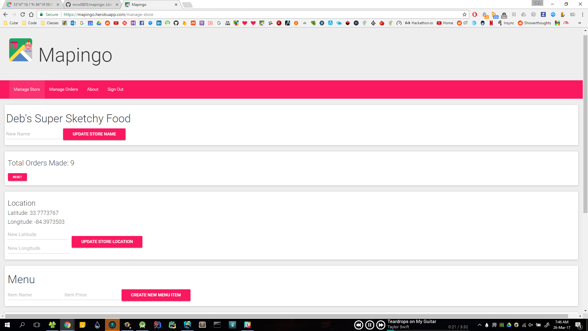Image resolution: width=588 pixels, height=331 pixels.
Task: Click the Update Store Name button
Action: click(94, 134)
